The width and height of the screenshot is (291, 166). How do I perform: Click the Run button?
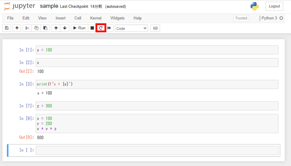pos(80,28)
